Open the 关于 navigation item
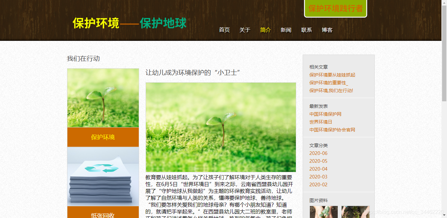 pyautogui.click(x=245, y=30)
